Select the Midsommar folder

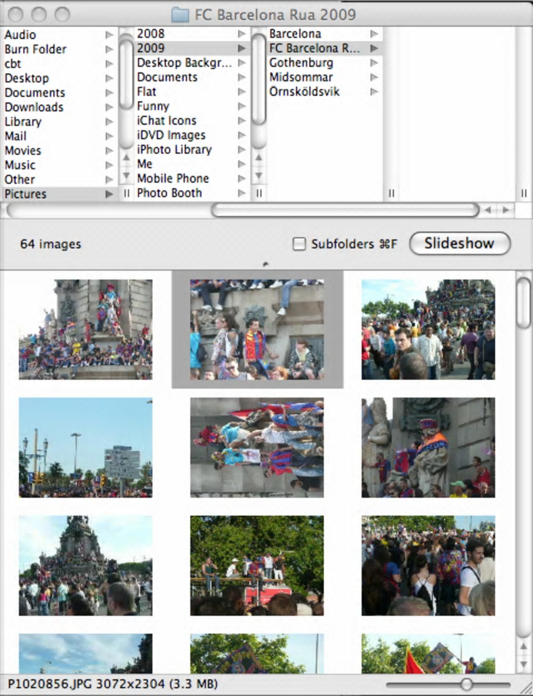[x=301, y=77]
